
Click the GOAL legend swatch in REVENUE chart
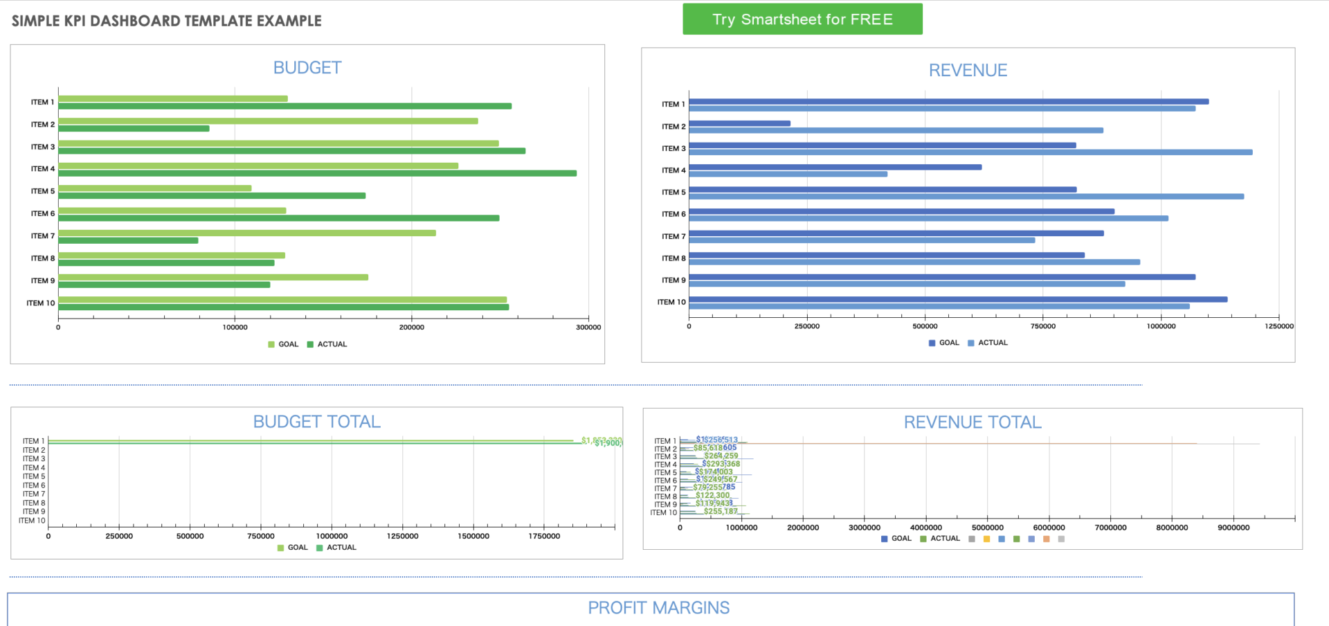[x=931, y=342]
